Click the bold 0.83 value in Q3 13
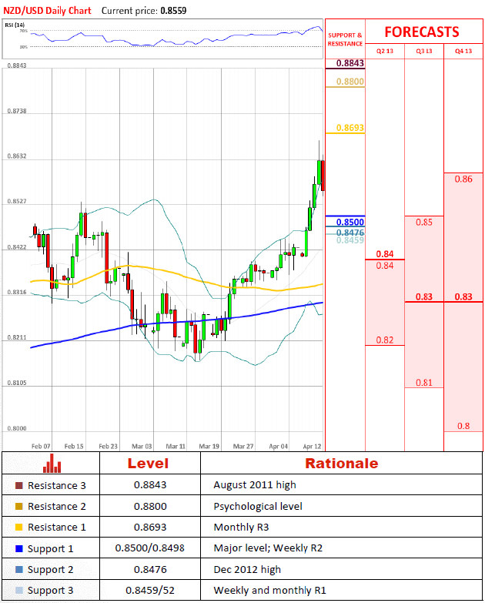The height and width of the screenshot is (603, 485). (424, 296)
